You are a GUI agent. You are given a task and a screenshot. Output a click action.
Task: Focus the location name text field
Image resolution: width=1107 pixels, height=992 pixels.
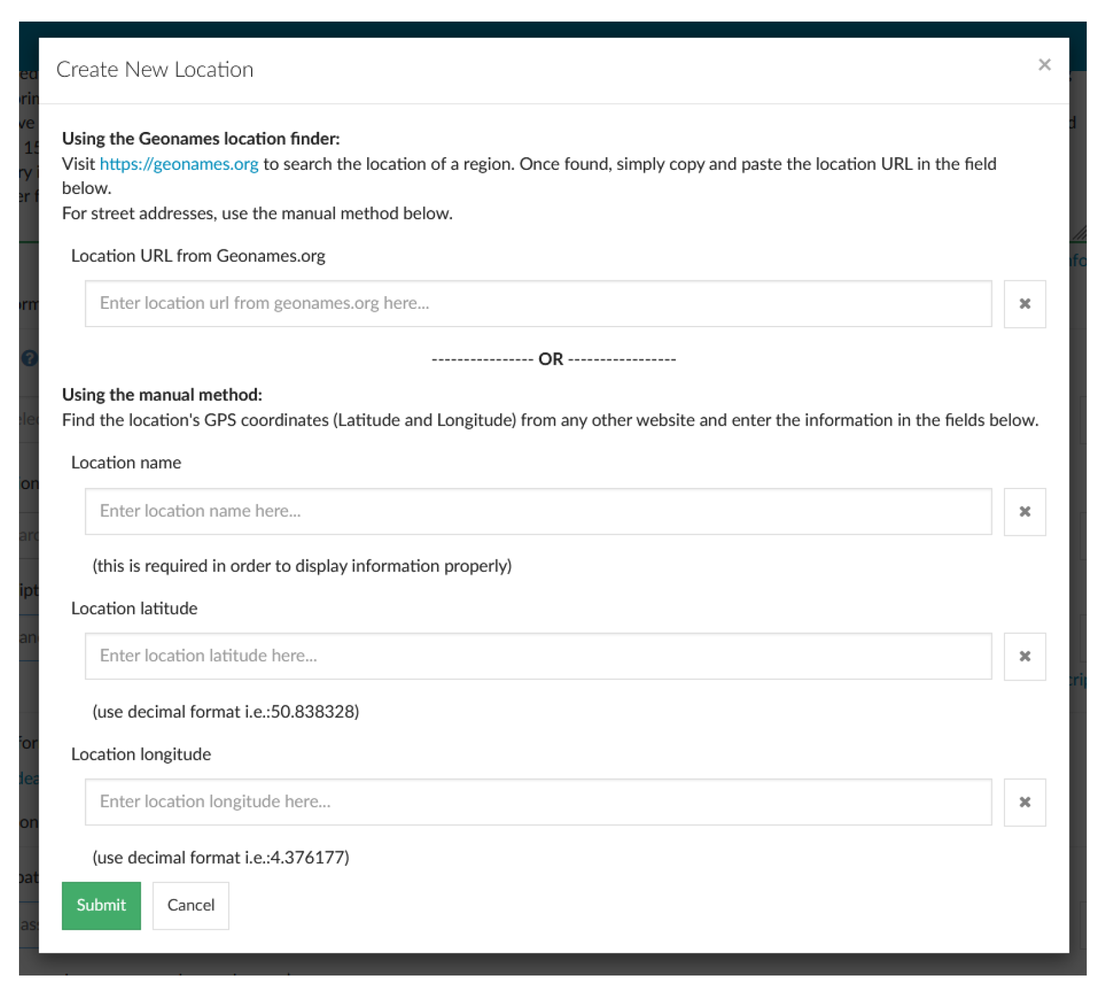pos(538,511)
